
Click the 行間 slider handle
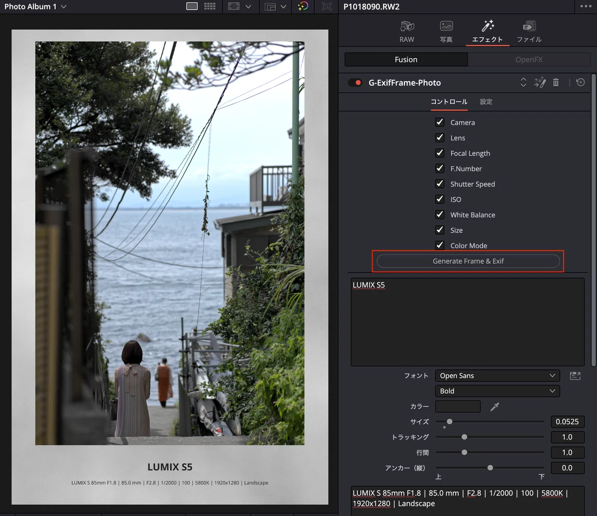[464, 452]
